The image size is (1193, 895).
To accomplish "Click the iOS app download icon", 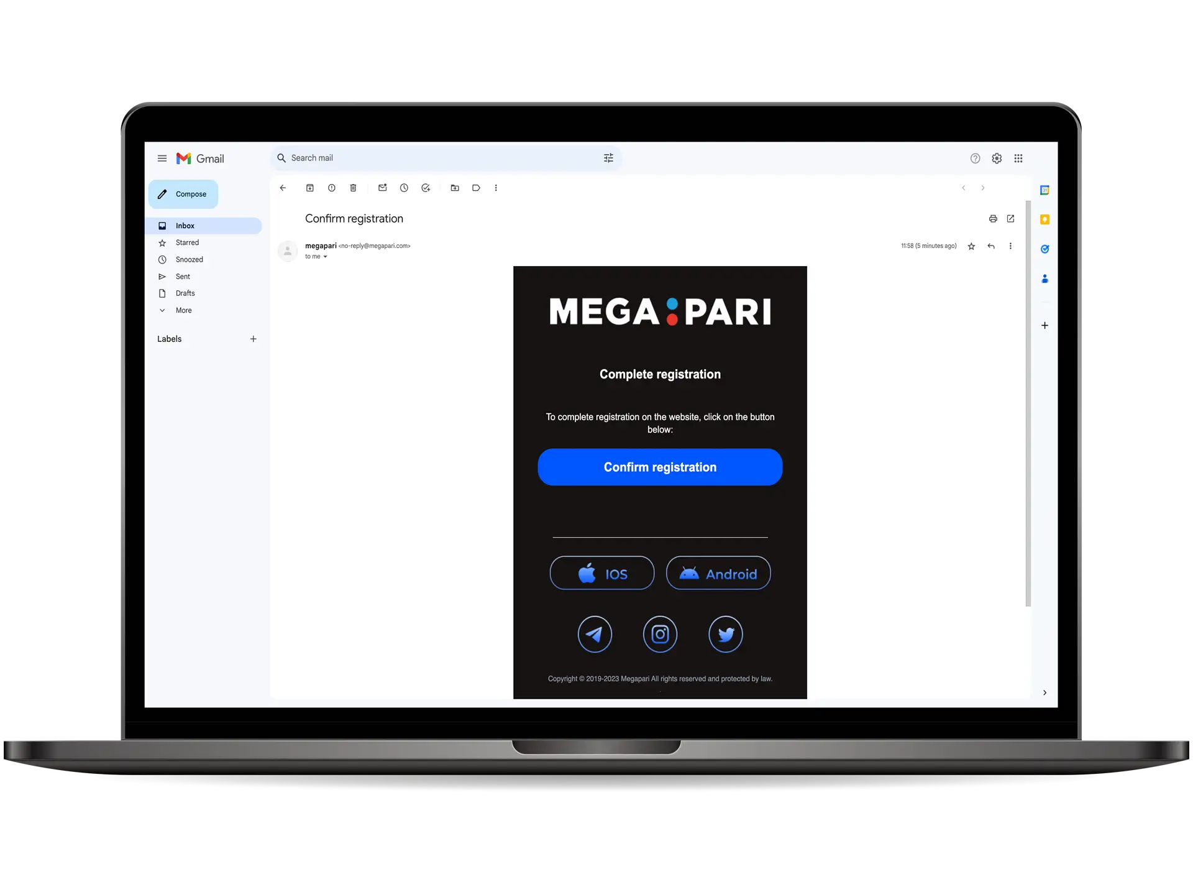I will pyautogui.click(x=602, y=572).
